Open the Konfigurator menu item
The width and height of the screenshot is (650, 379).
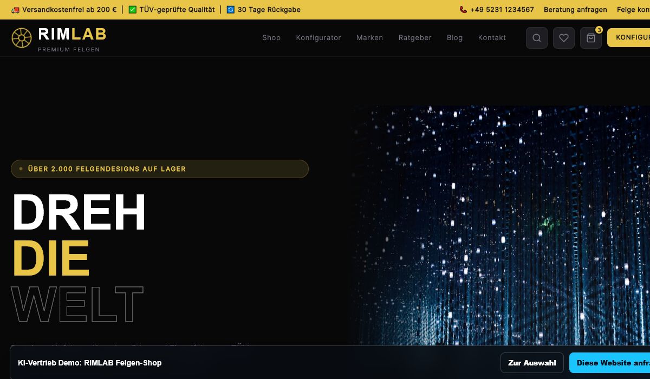[x=318, y=38]
